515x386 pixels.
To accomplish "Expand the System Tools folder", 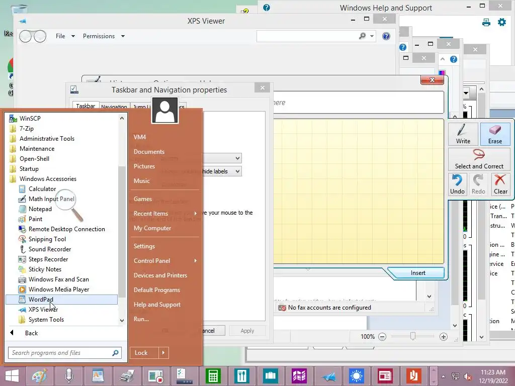I will [46, 320].
